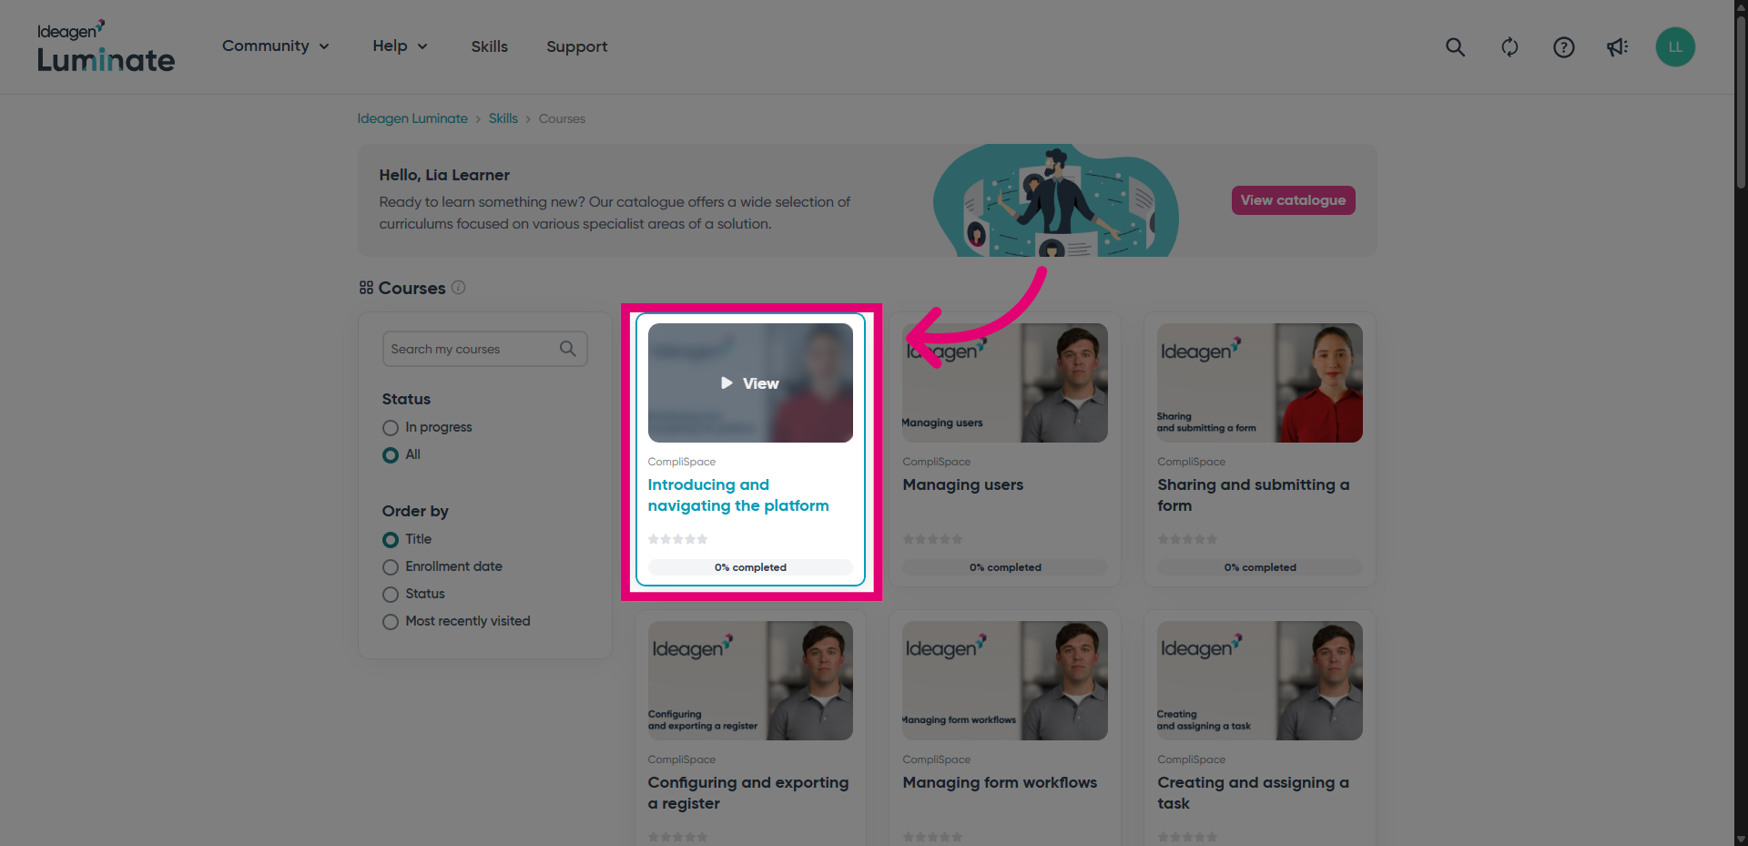Viewport: 1748px width, 846px height.
Task: Open the Support menu item
Action: pyautogui.click(x=577, y=46)
